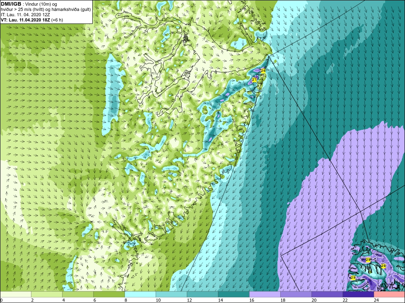Click the legend scale number '2'
The image size is (405, 303).
coord(32,300)
